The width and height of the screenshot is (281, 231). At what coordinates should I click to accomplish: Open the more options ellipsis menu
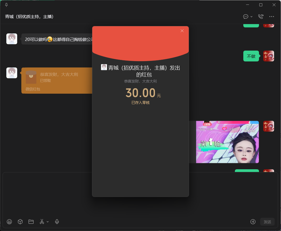tap(271, 17)
